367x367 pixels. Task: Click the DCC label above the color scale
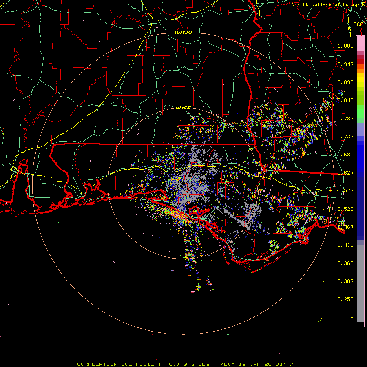pyautogui.click(x=358, y=24)
